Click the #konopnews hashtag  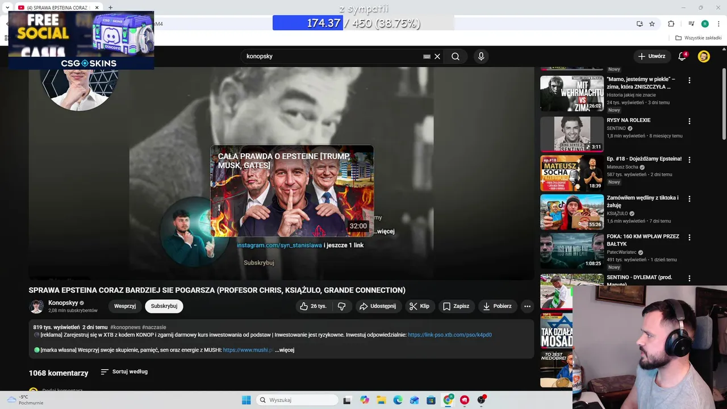point(125,327)
